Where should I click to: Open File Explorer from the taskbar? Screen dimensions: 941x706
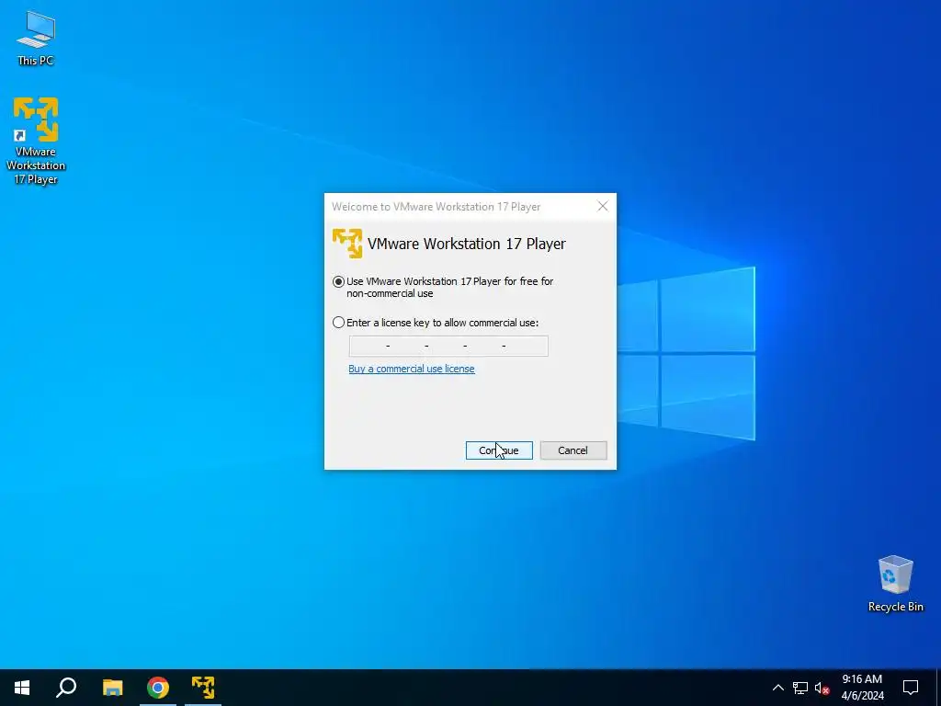112,688
